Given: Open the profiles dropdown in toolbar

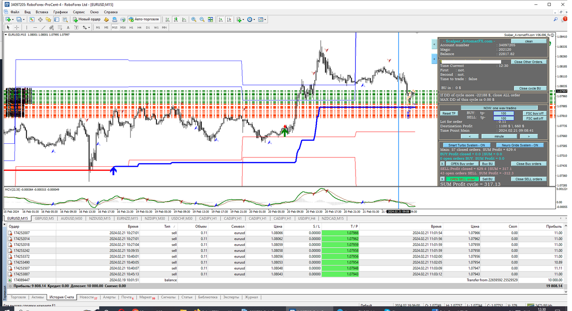Looking at the screenshot, I should click(x=24, y=19).
